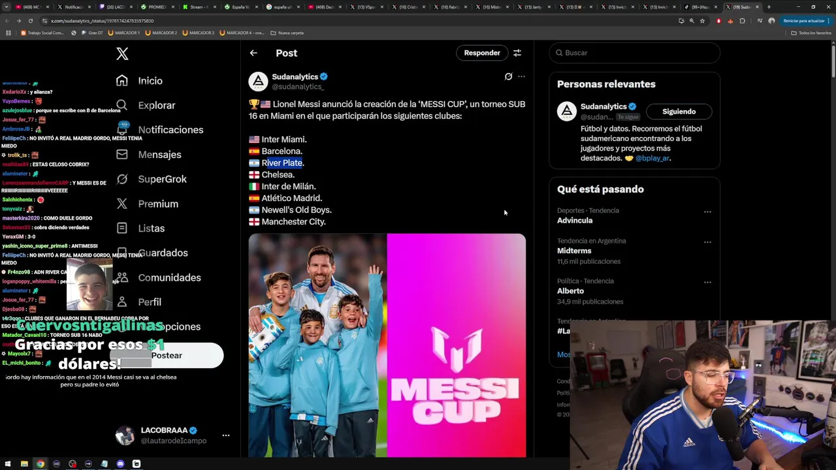836x470 pixels.
Task: Open the Advíncula trending topic
Action: 575,221
